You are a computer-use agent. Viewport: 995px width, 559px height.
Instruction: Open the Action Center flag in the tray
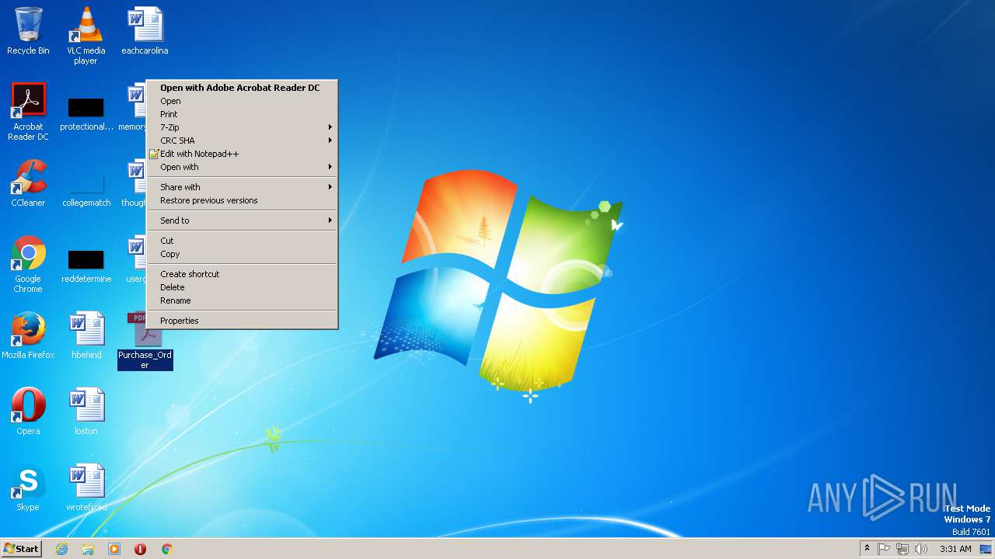pos(884,549)
